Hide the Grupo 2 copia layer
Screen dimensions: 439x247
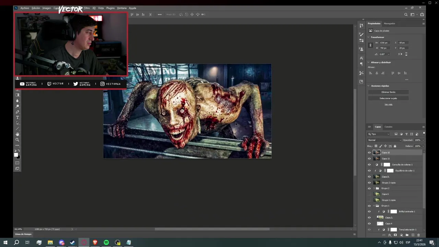coord(369,183)
